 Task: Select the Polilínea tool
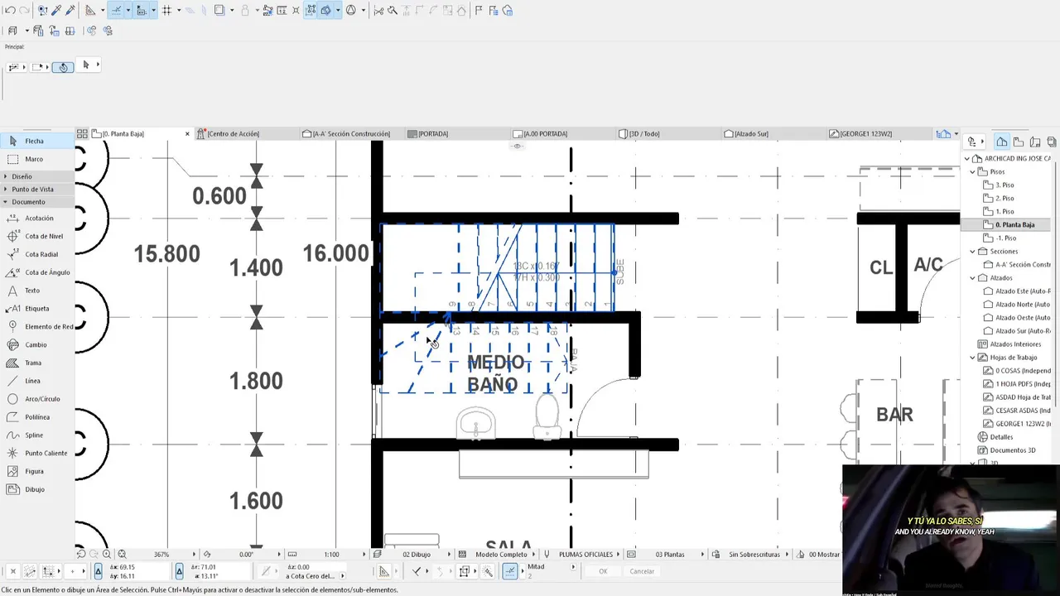[x=37, y=417]
